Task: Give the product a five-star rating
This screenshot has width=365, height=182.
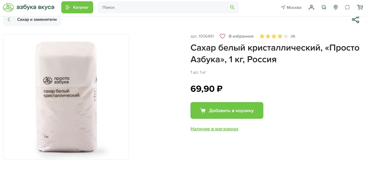Action: pyautogui.click(x=285, y=36)
